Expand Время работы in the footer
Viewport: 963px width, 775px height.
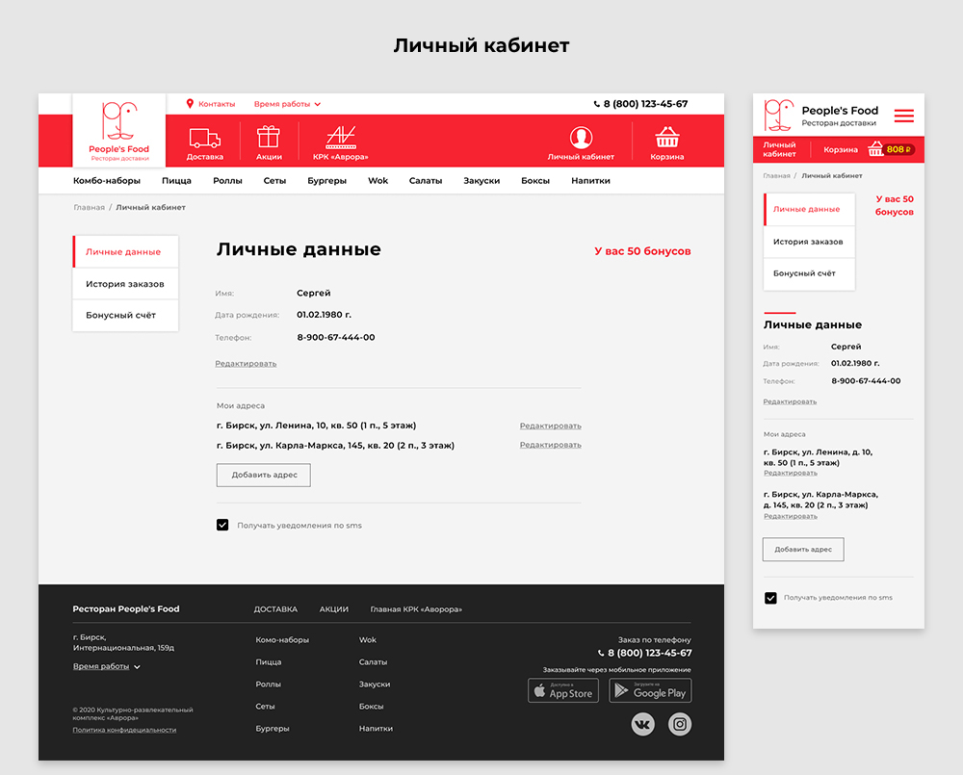point(106,666)
